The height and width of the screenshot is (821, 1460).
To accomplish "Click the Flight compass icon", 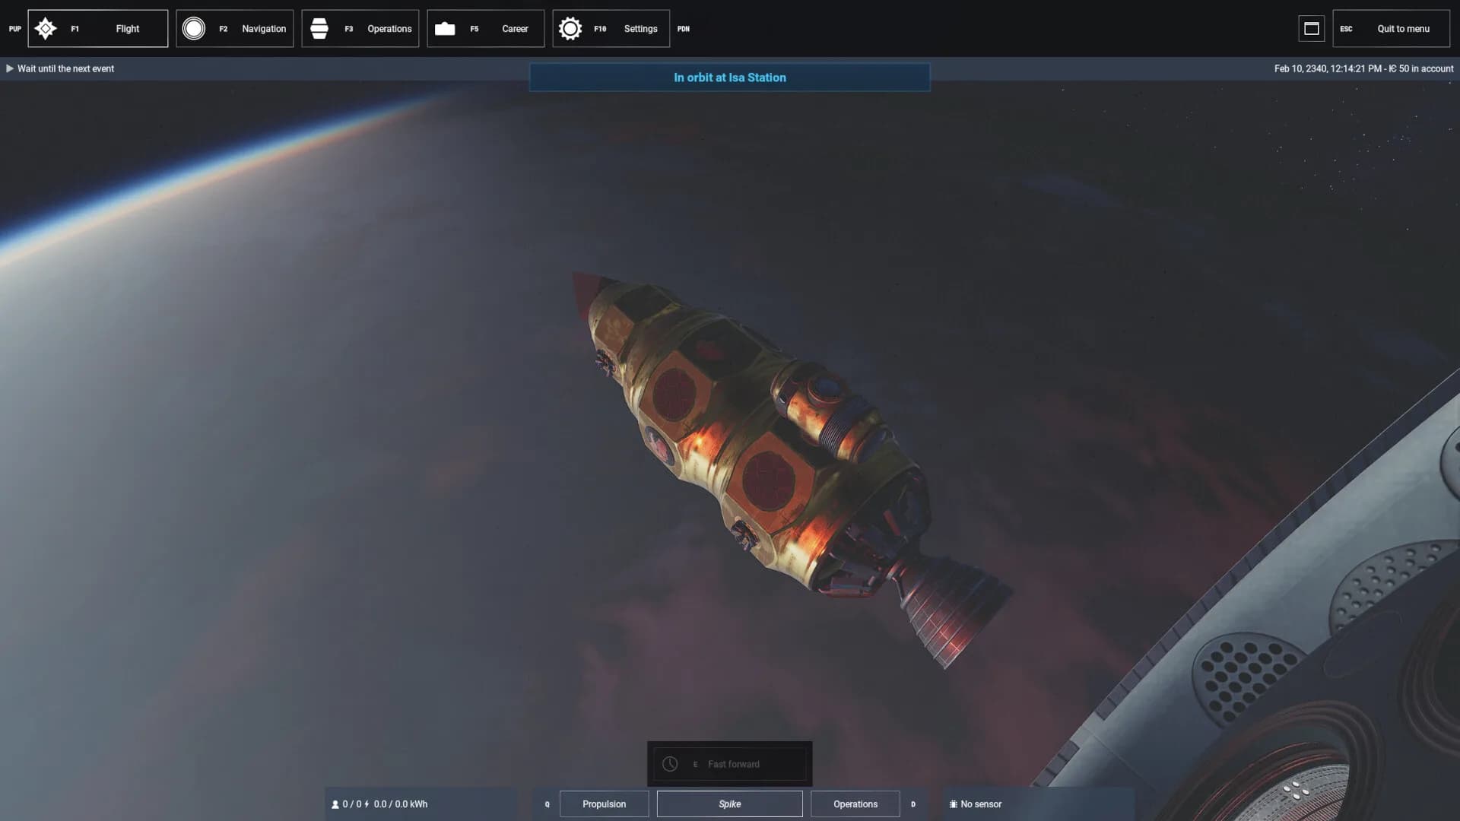I will (46, 29).
